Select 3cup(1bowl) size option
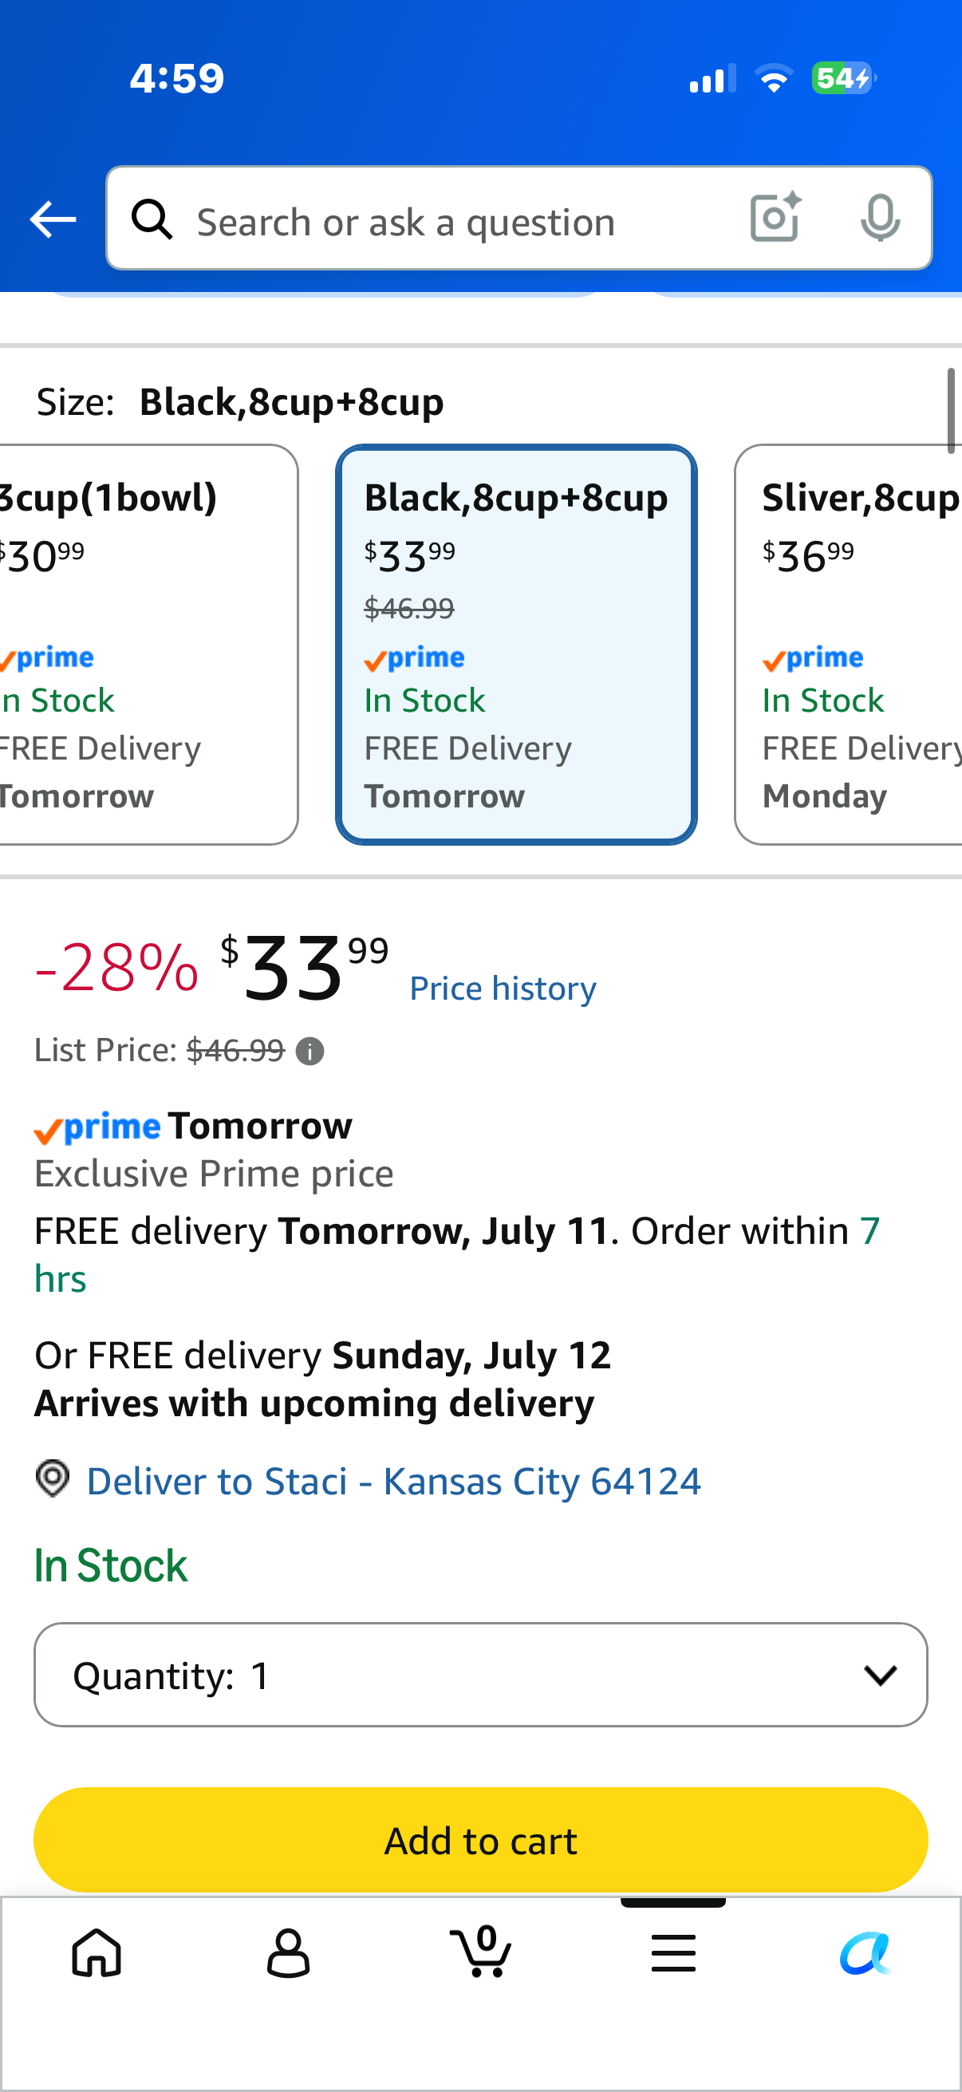Viewport: 962px width, 2092px height. pos(148,645)
